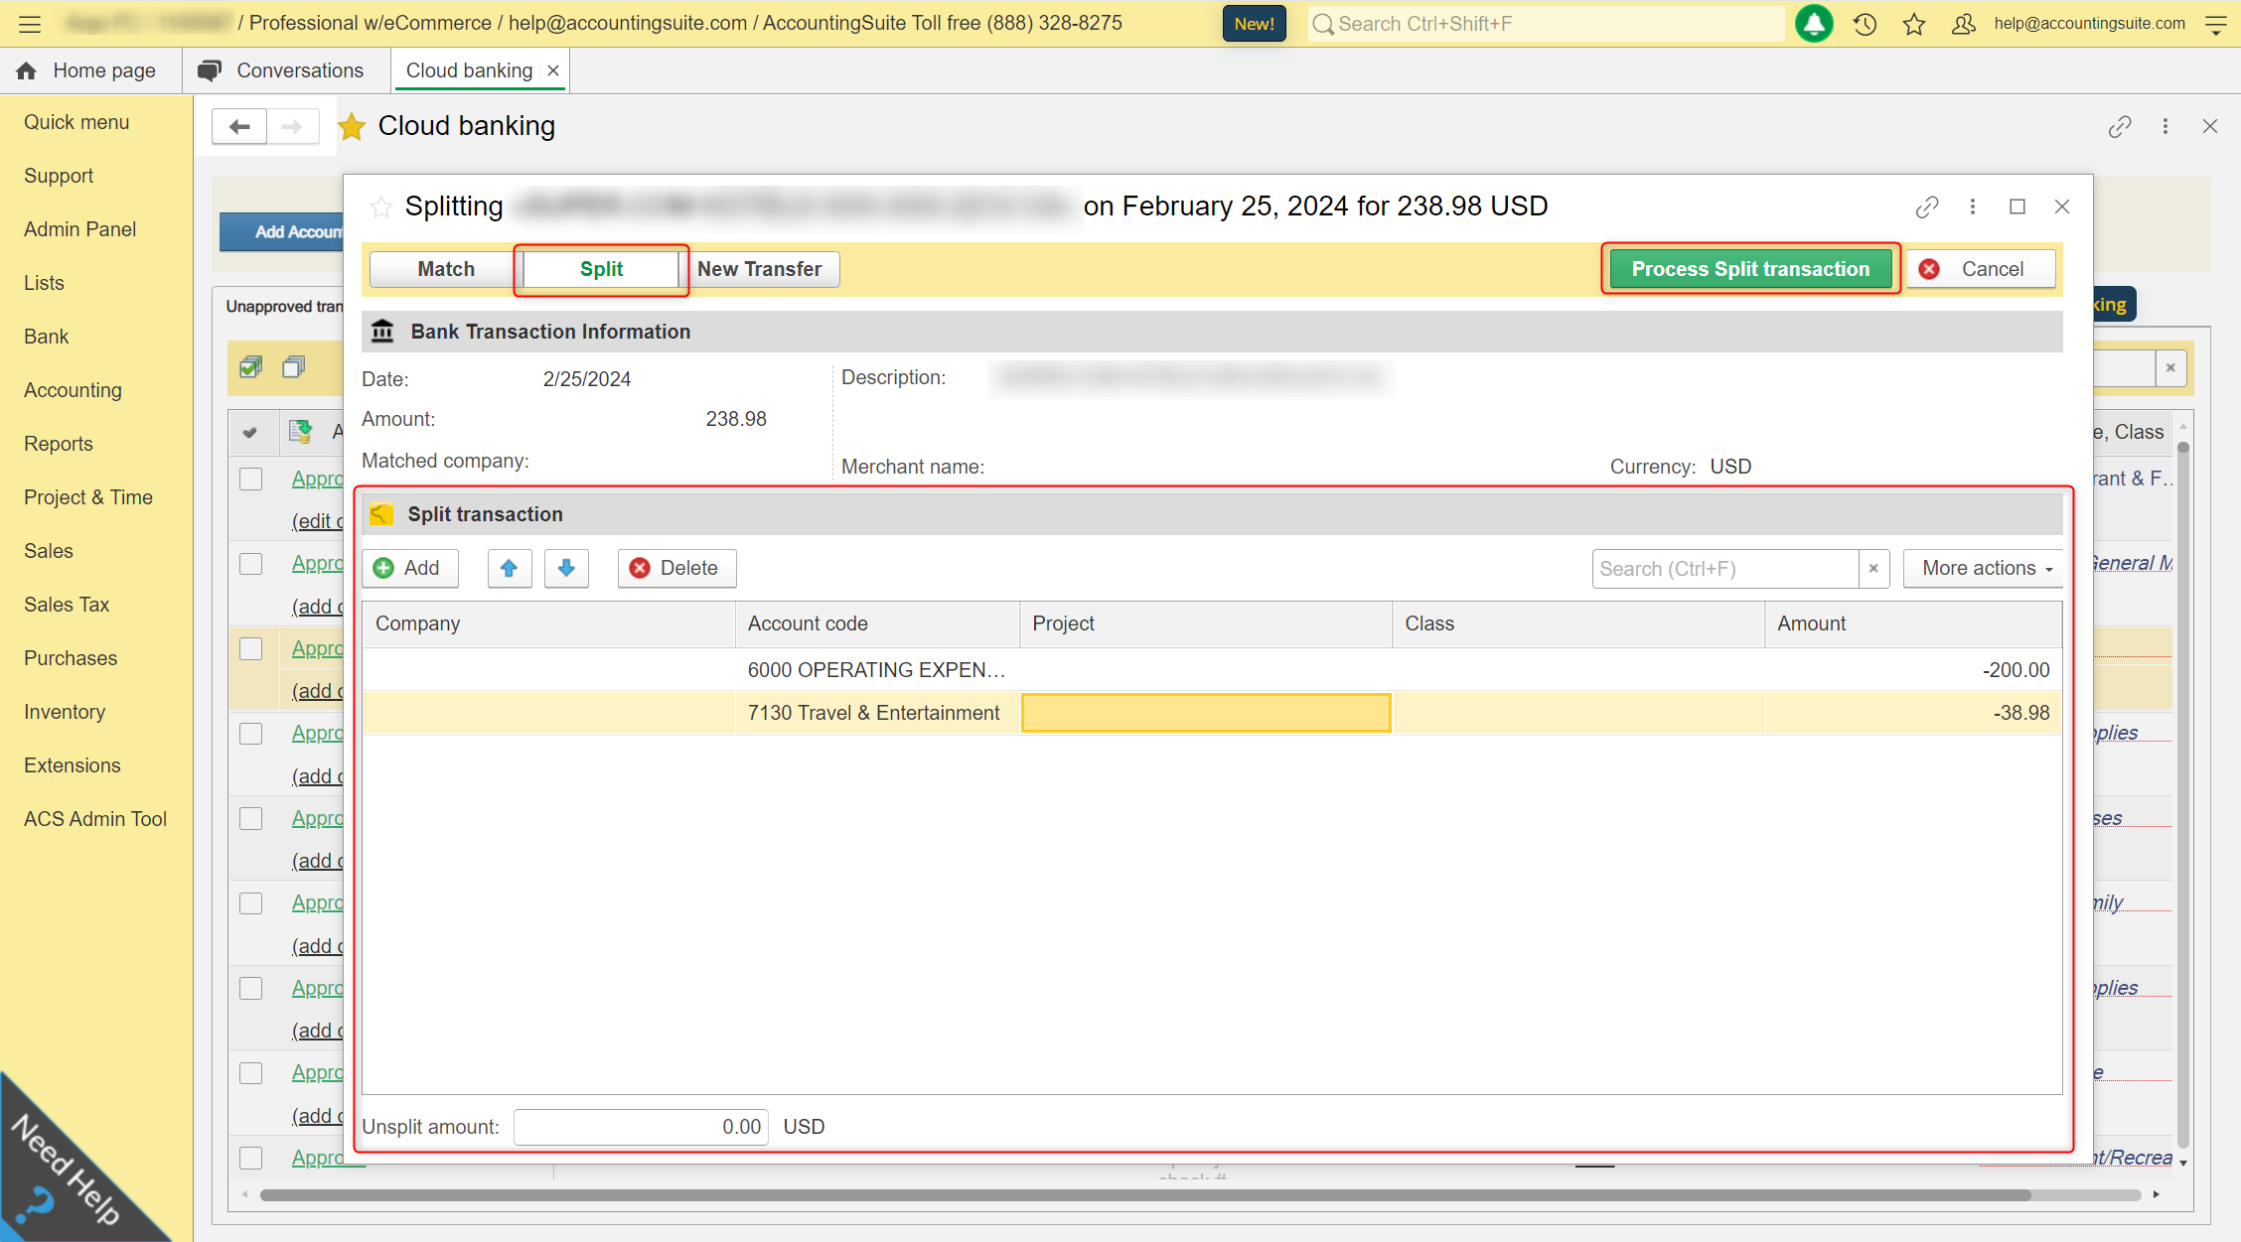
Task: Tick the first unapproved transaction checkbox
Action: coord(251,479)
